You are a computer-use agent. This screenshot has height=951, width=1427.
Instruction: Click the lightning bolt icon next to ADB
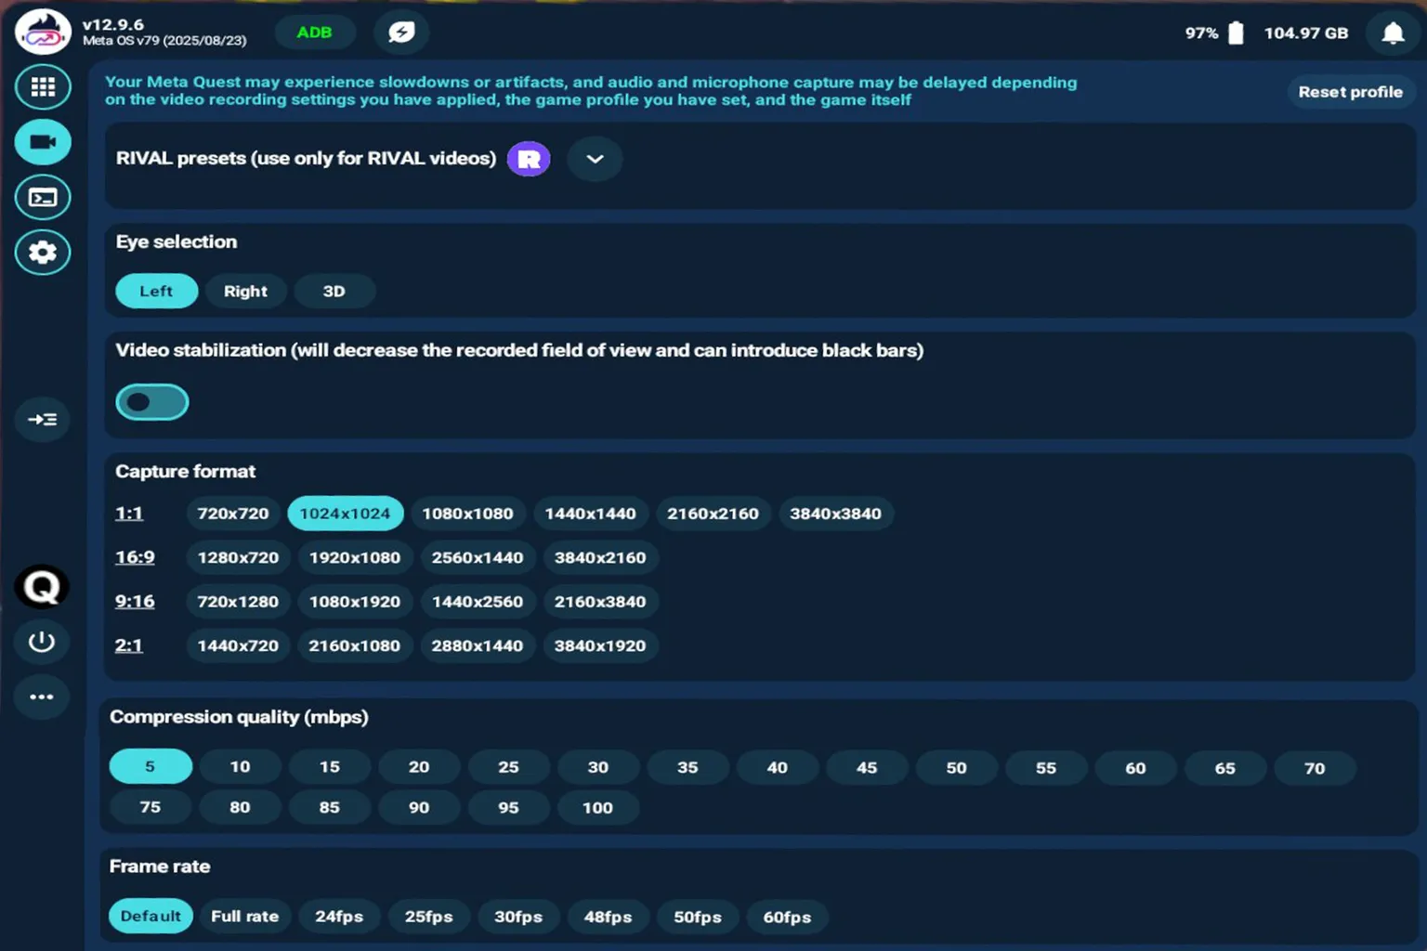pyautogui.click(x=400, y=32)
